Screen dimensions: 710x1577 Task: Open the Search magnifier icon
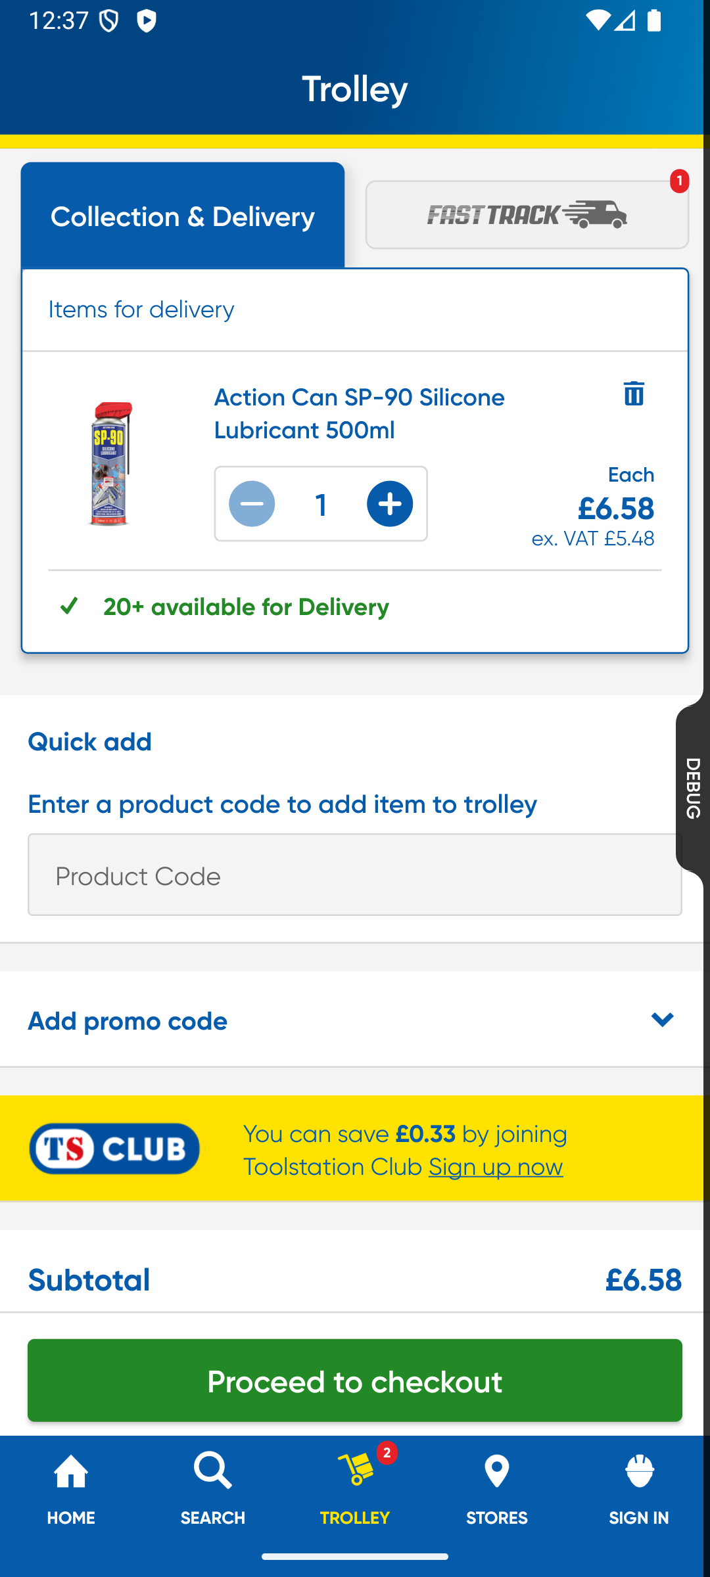(x=212, y=1472)
